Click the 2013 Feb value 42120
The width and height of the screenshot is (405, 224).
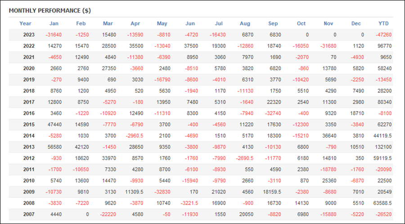click(x=82, y=147)
